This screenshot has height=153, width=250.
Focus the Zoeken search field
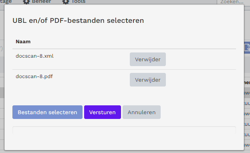click(233, 2)
